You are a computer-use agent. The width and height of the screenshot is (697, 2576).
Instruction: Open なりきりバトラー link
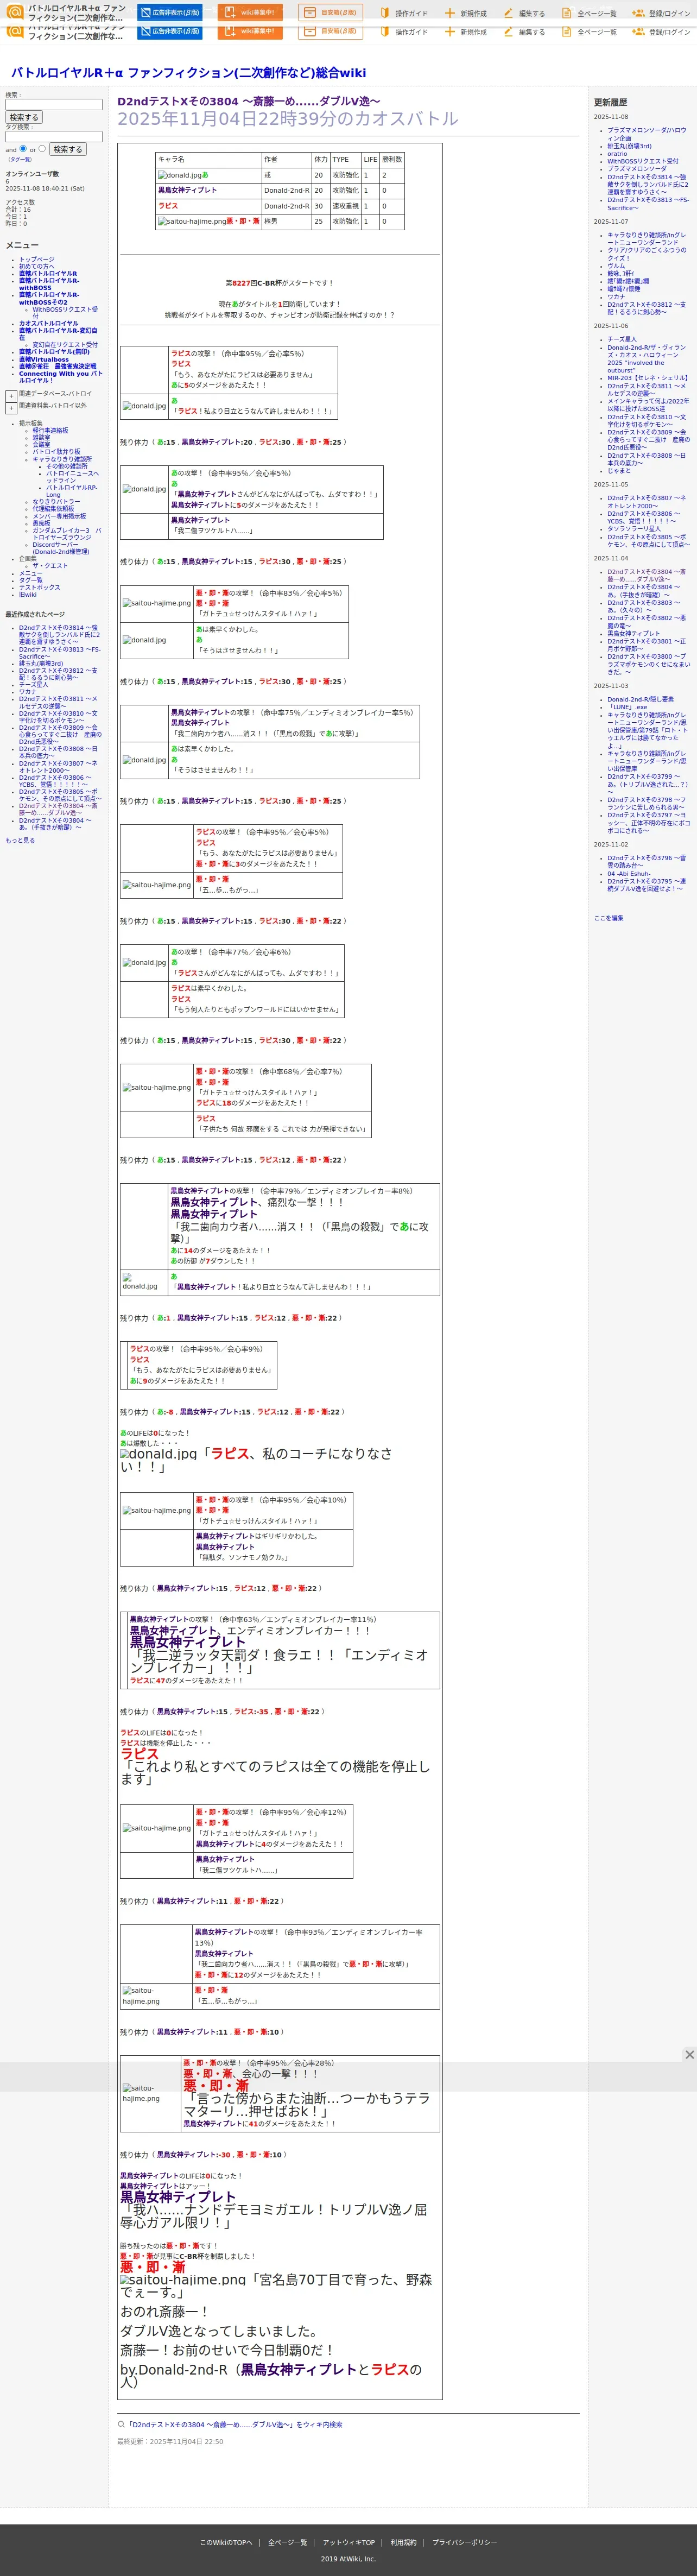tap(56, 501)
